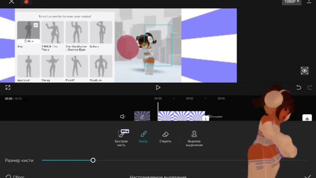Open the cover thumbnail with pencil

coord(142,116)
